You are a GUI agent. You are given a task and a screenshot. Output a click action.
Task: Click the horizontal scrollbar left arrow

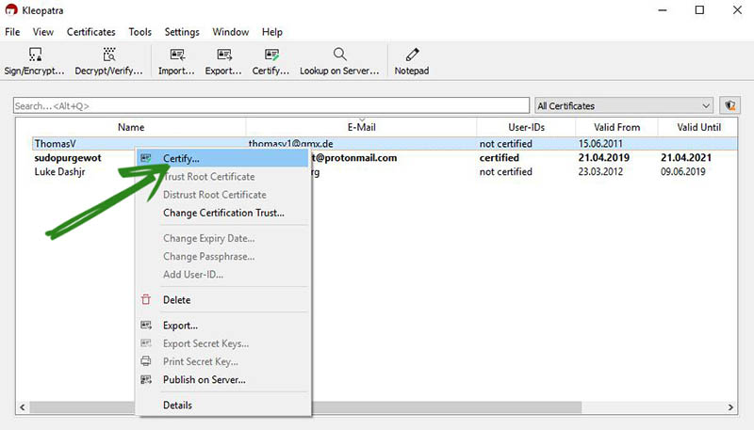point(22,407)
